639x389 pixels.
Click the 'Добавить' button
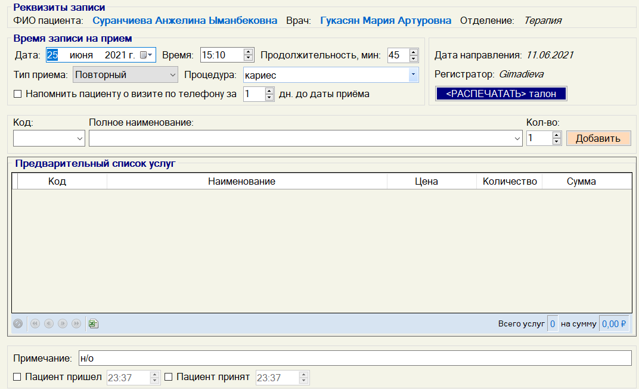click(598, 138)
